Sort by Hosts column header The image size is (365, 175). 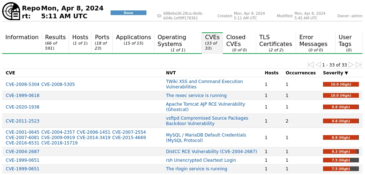click(271, 73)
